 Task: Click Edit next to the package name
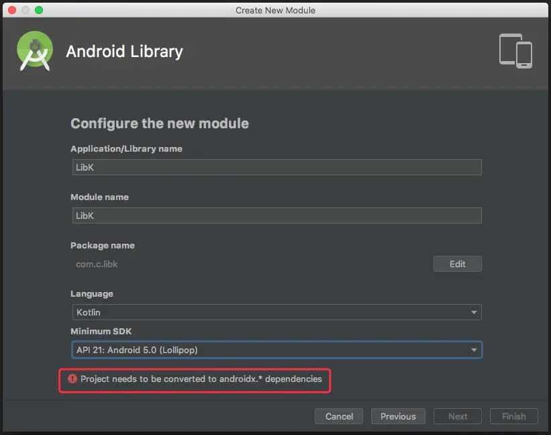pos(458,264)
